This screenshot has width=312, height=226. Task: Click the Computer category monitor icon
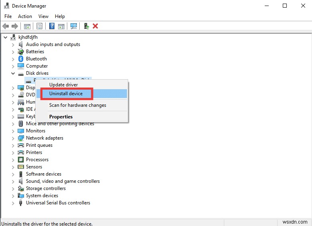(x=21, y=66)
